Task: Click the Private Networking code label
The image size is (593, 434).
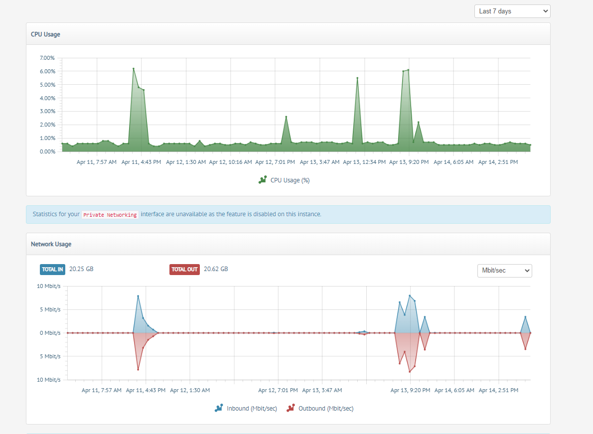Action: click(110, 215)
